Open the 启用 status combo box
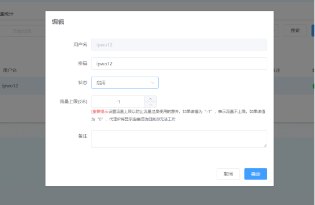 pyautogui.click(x=125, y=83)
